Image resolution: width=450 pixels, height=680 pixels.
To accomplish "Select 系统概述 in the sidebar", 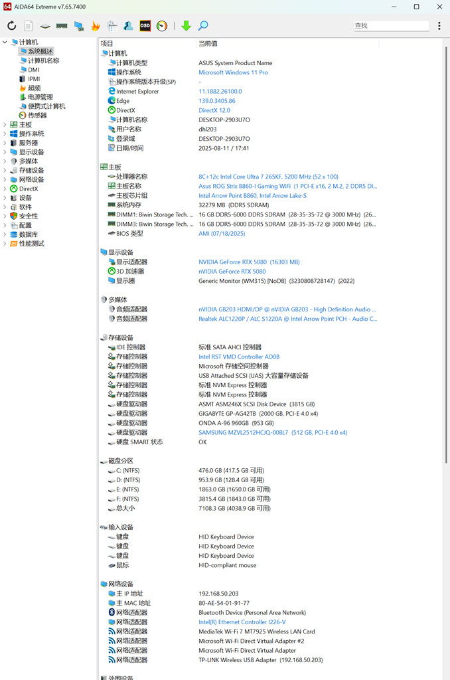I will [40, 51].
